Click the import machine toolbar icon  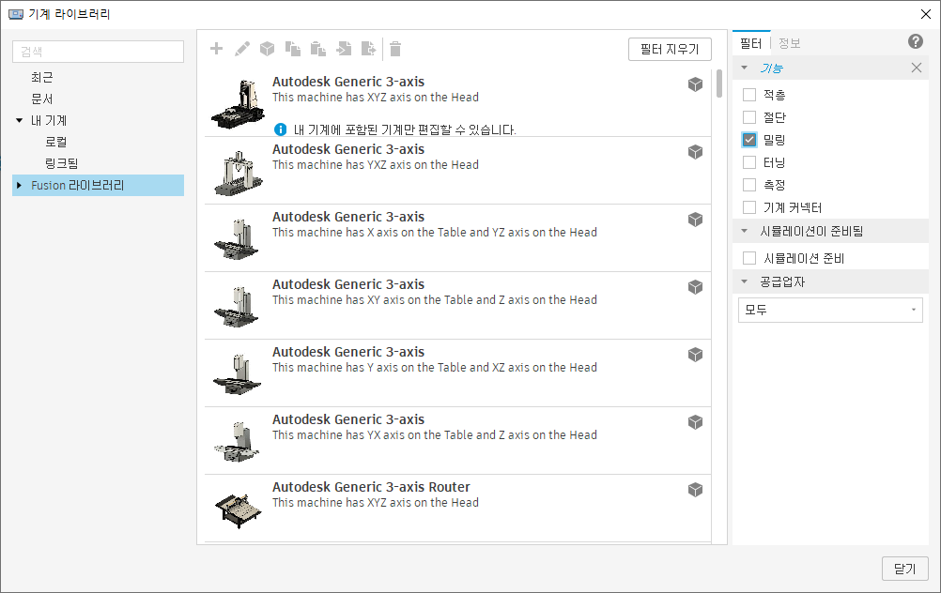(344, 49)
